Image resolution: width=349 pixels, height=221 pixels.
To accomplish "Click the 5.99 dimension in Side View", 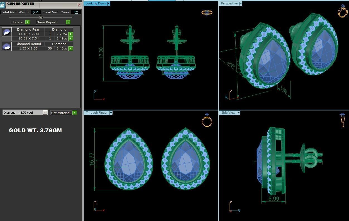I will coord(274,199).
